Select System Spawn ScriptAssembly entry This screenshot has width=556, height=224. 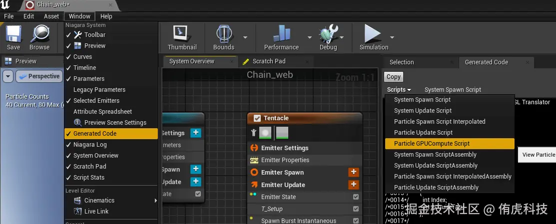click(x=450, y=154)
